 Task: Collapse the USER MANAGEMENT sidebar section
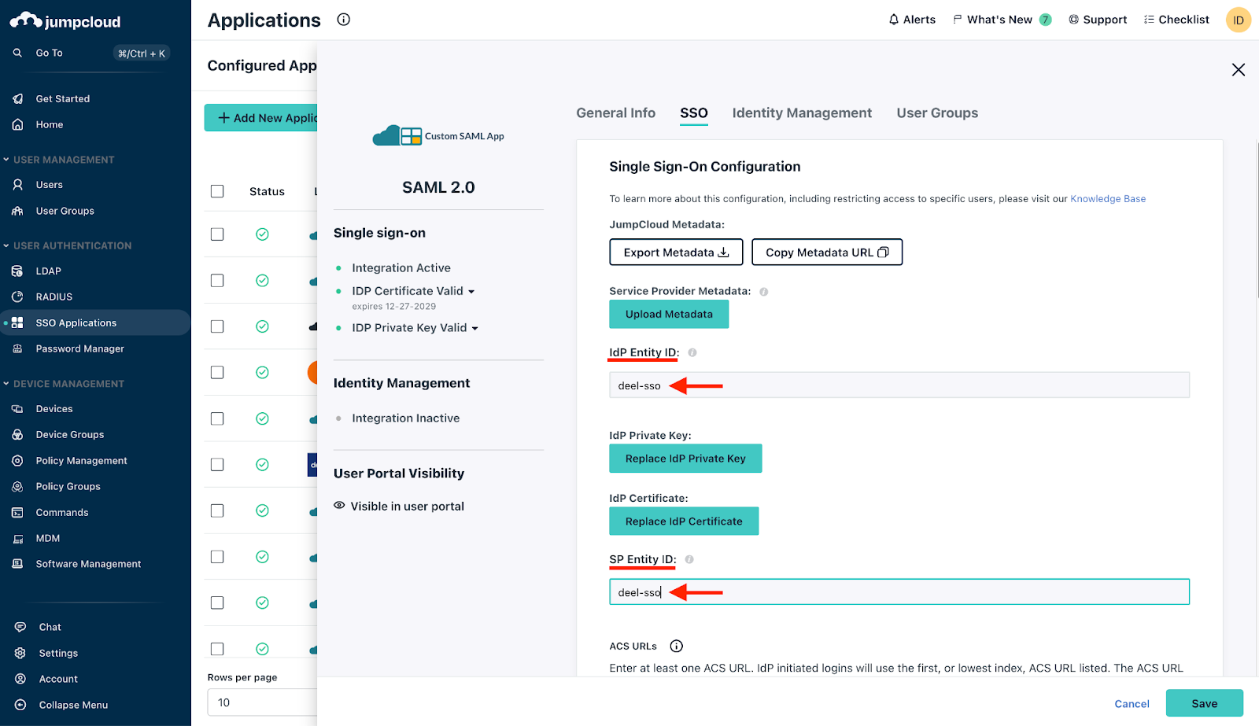pyautogui.click(x=6, y=160)
